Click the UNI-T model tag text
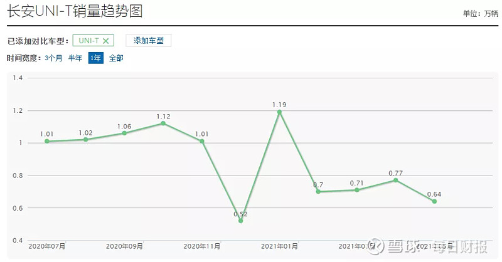502x262 pixels. pyautogui.click(x=89, y=41)
